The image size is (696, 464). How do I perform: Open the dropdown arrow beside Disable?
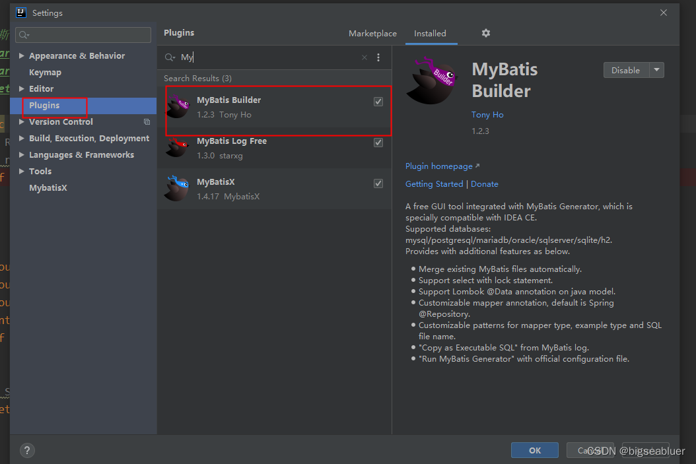[656, 70]
